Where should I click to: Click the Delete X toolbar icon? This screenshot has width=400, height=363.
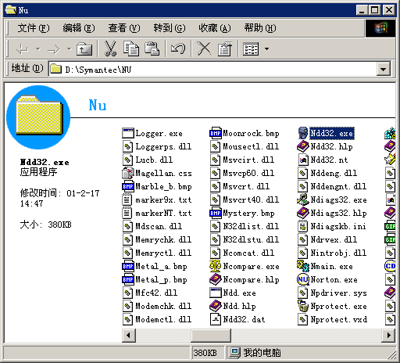coord(204,49)
